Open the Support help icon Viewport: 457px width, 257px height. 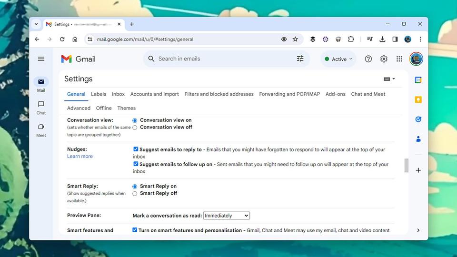(x=368, y=59)
